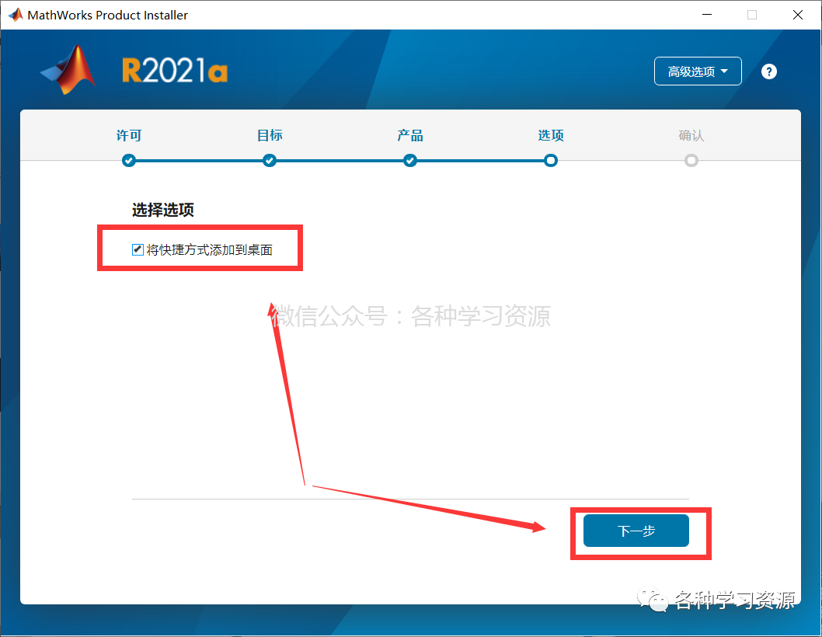Click the 确认 step grey circle

[x=691, y=161]
